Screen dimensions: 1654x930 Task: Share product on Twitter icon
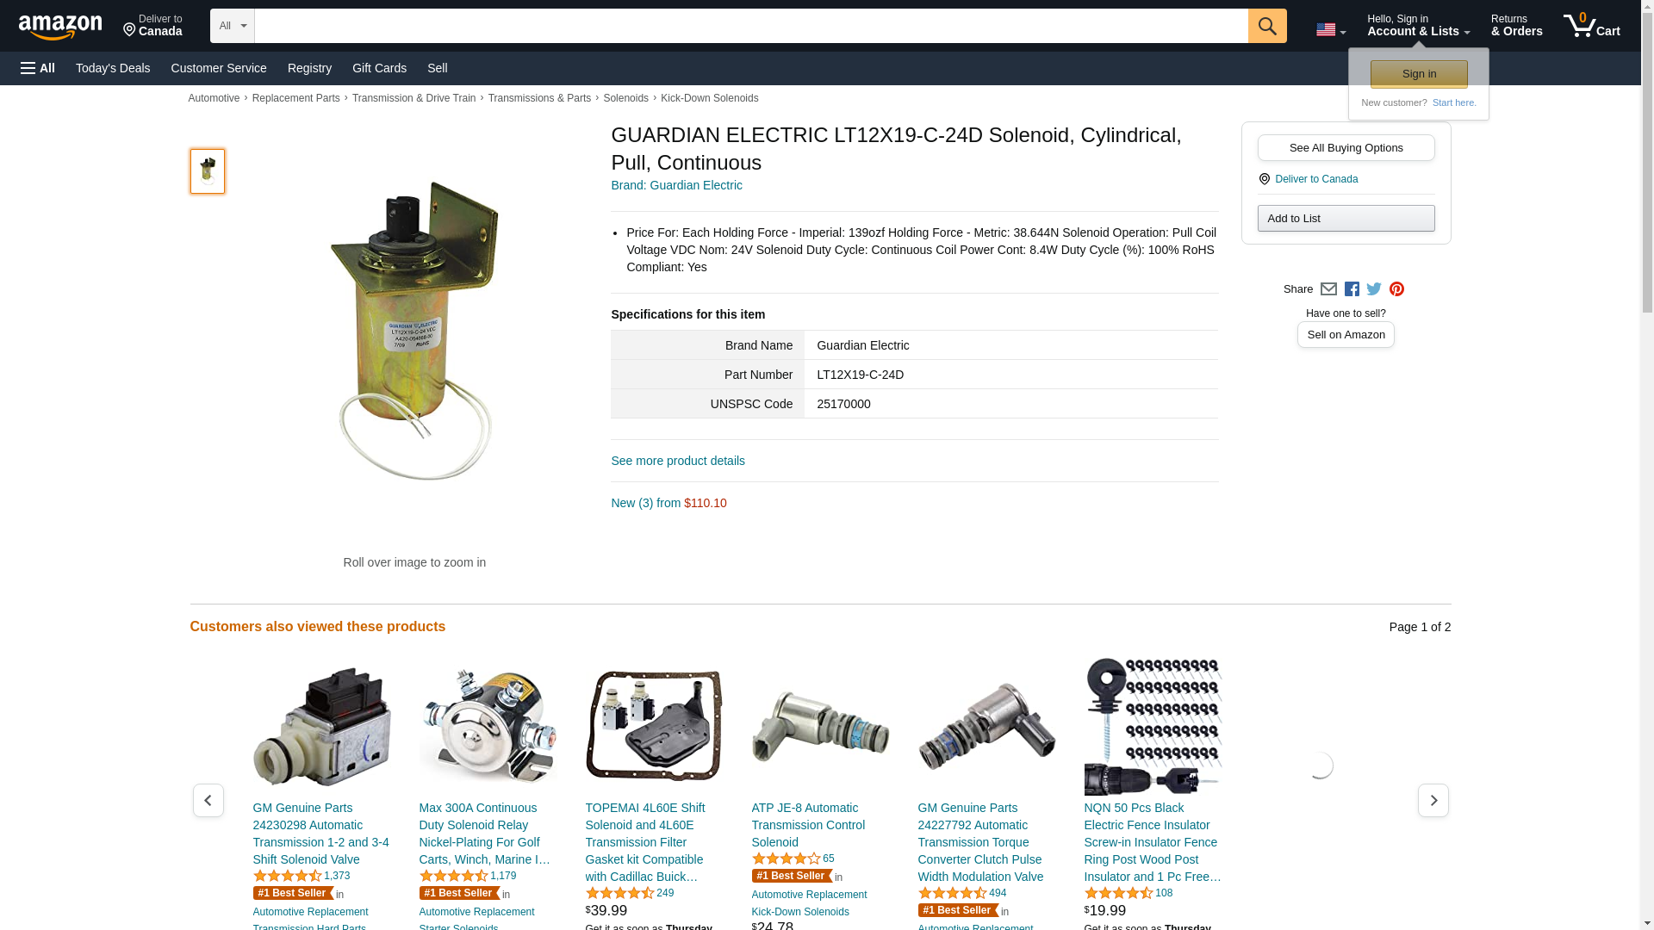coord(1373,289)
